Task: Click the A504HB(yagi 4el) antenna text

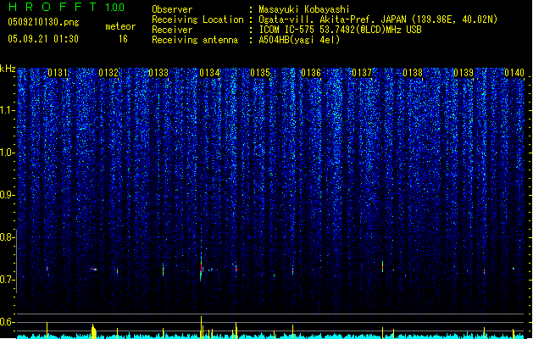Action: point(299,40)
